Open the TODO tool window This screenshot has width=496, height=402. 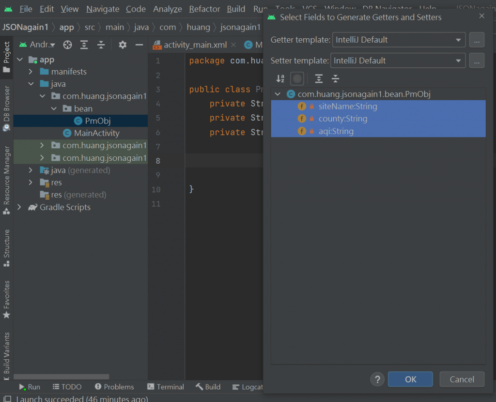[67, 387]
